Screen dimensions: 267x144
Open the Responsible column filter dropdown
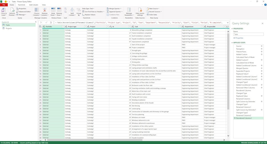click(225, 27)
